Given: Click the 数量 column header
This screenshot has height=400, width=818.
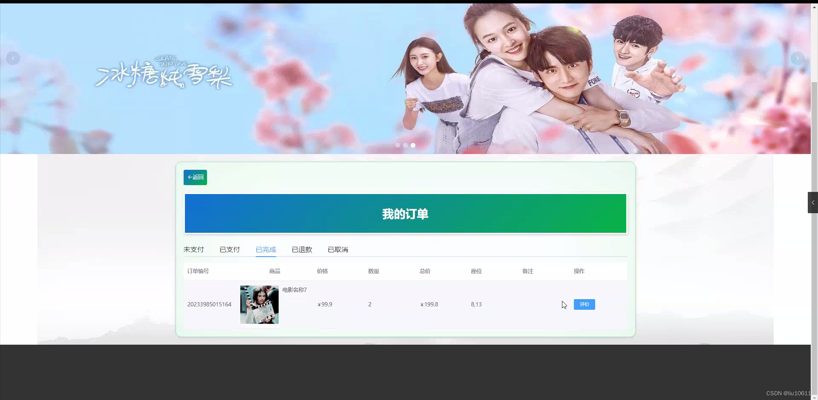Looking at the screenshot, I should (x=374, y=271).
